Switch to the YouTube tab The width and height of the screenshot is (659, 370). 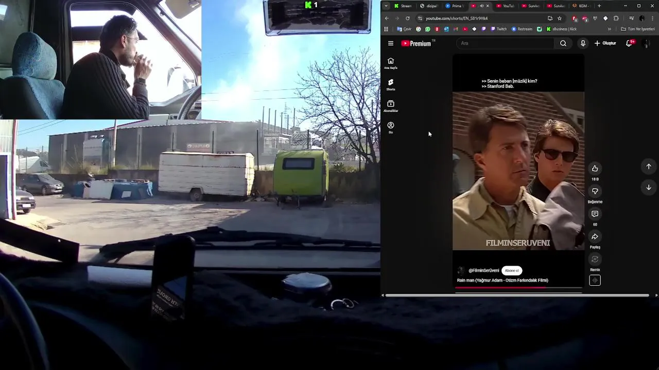pyautogui.click(x=505, y=6)
